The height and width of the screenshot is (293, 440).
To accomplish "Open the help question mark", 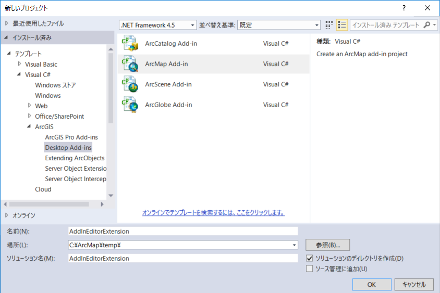I will coord(404,8).
